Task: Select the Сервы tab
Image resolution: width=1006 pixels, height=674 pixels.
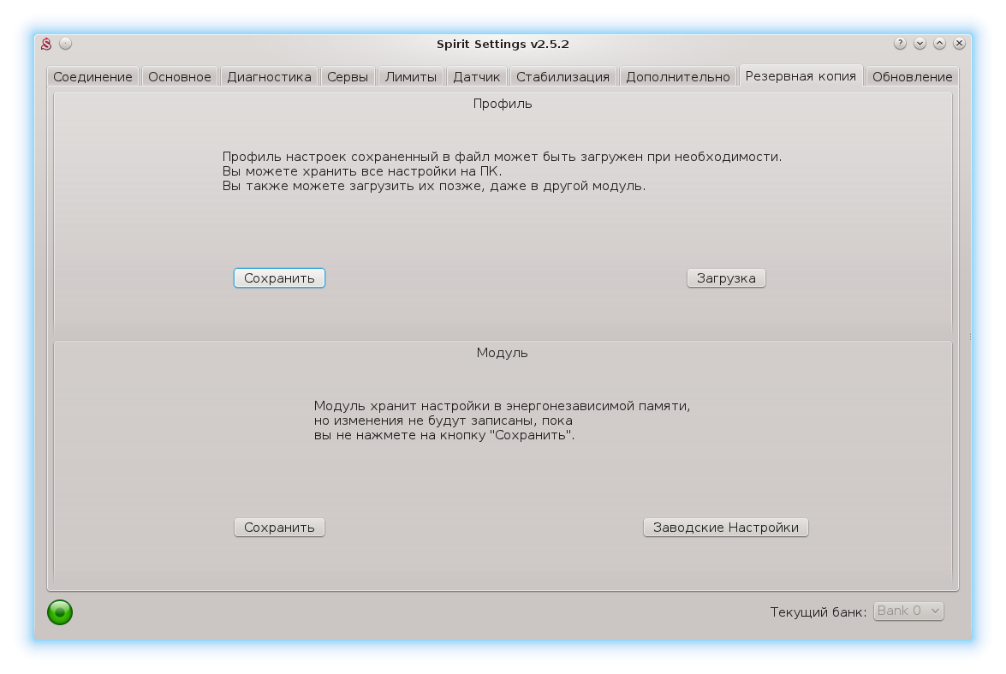Action: click(x=348, y=77)
